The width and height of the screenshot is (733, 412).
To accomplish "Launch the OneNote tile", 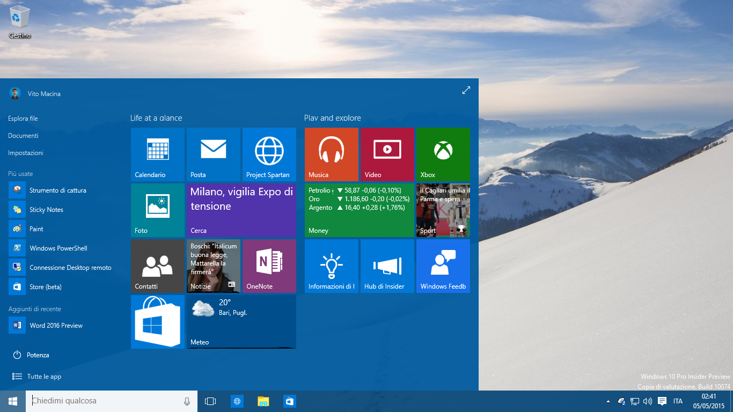I will 269,266.
